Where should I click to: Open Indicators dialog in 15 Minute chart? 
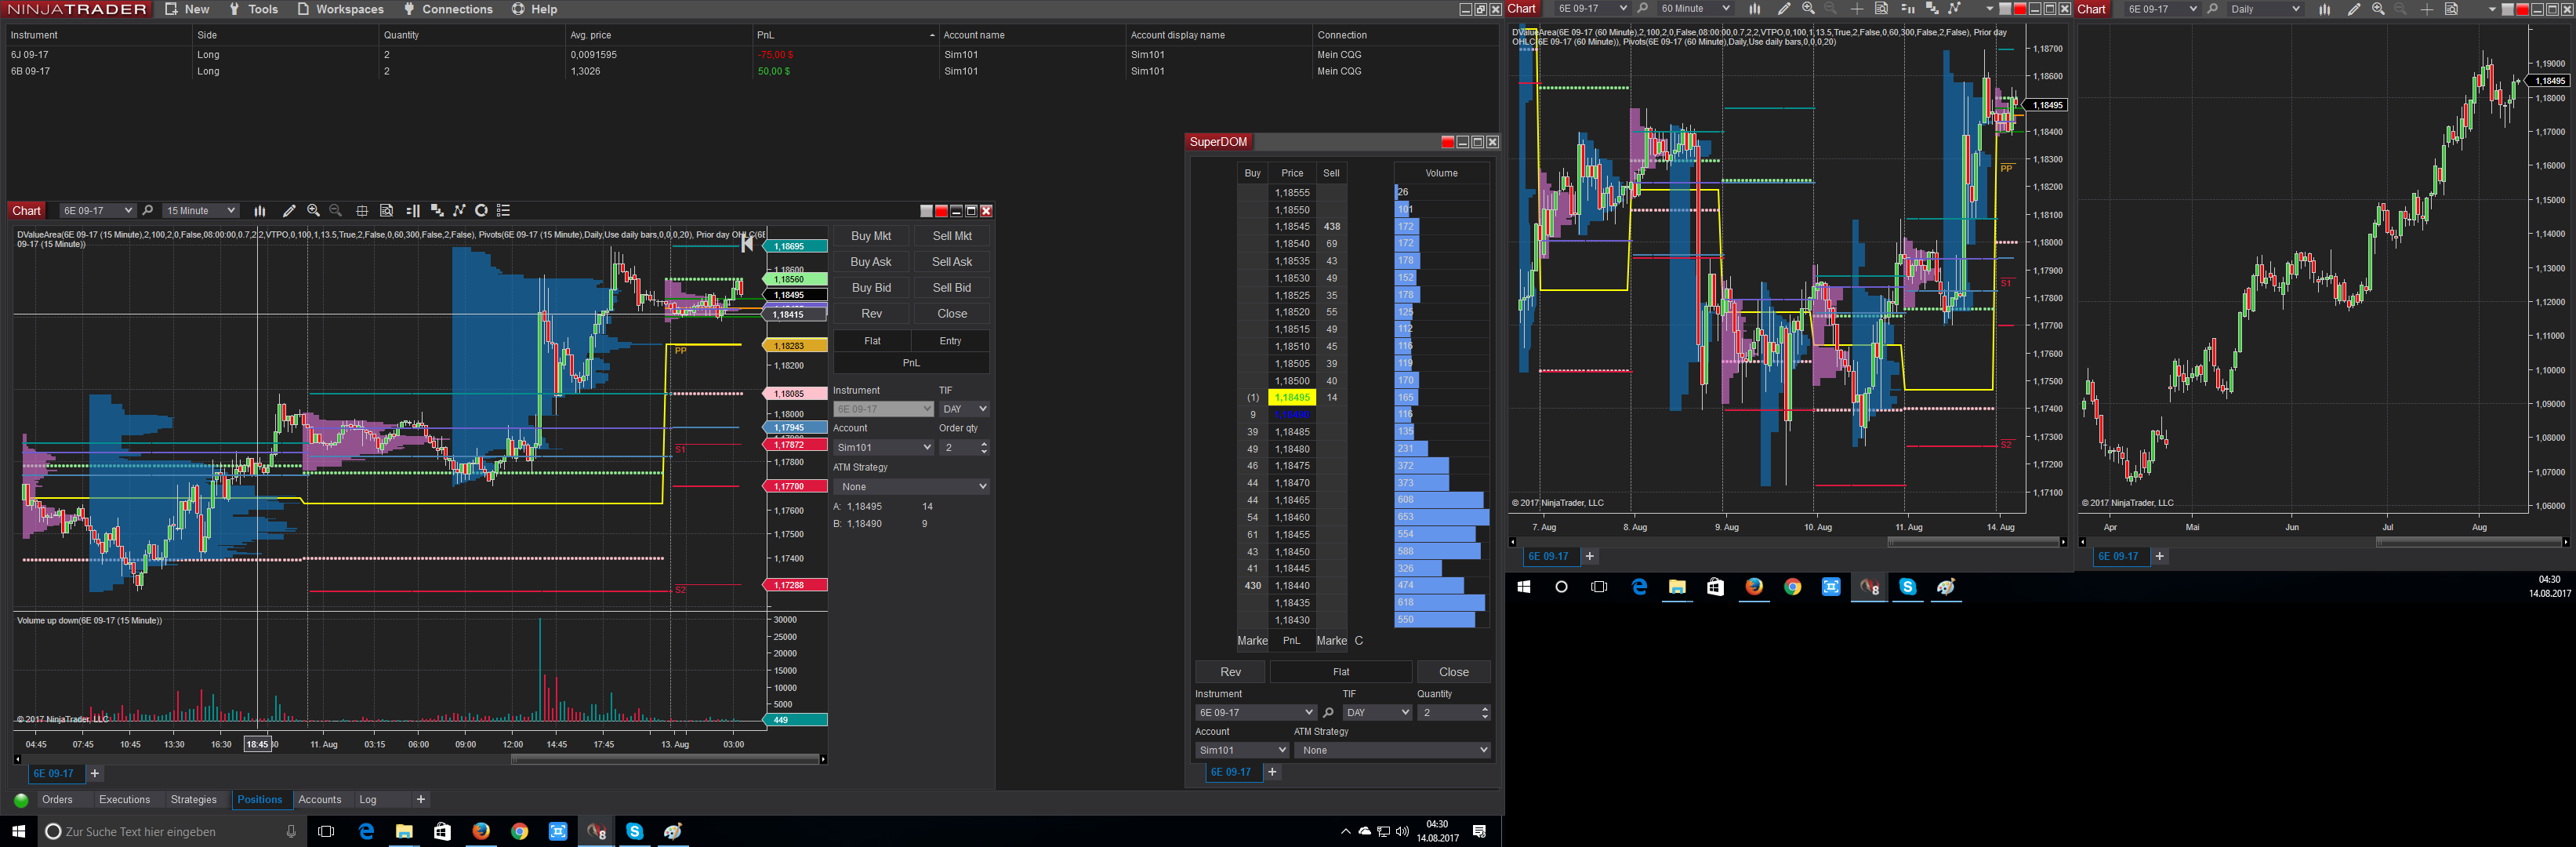point(437,211)
